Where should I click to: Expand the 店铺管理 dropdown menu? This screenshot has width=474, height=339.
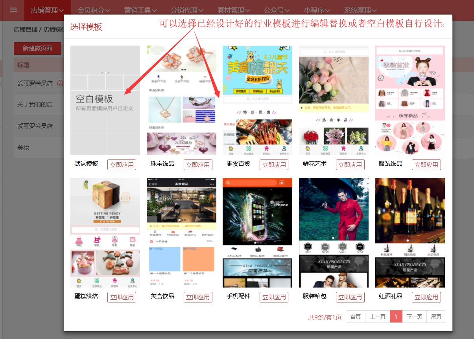[x=47, y=10]
